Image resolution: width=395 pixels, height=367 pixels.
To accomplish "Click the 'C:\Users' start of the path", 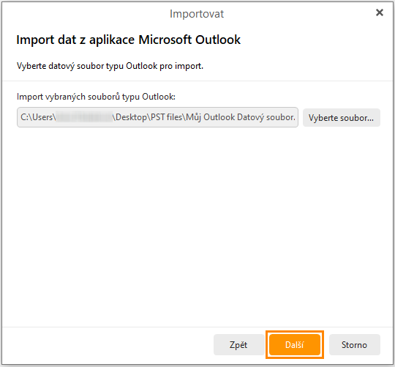I will pos(37,117).
